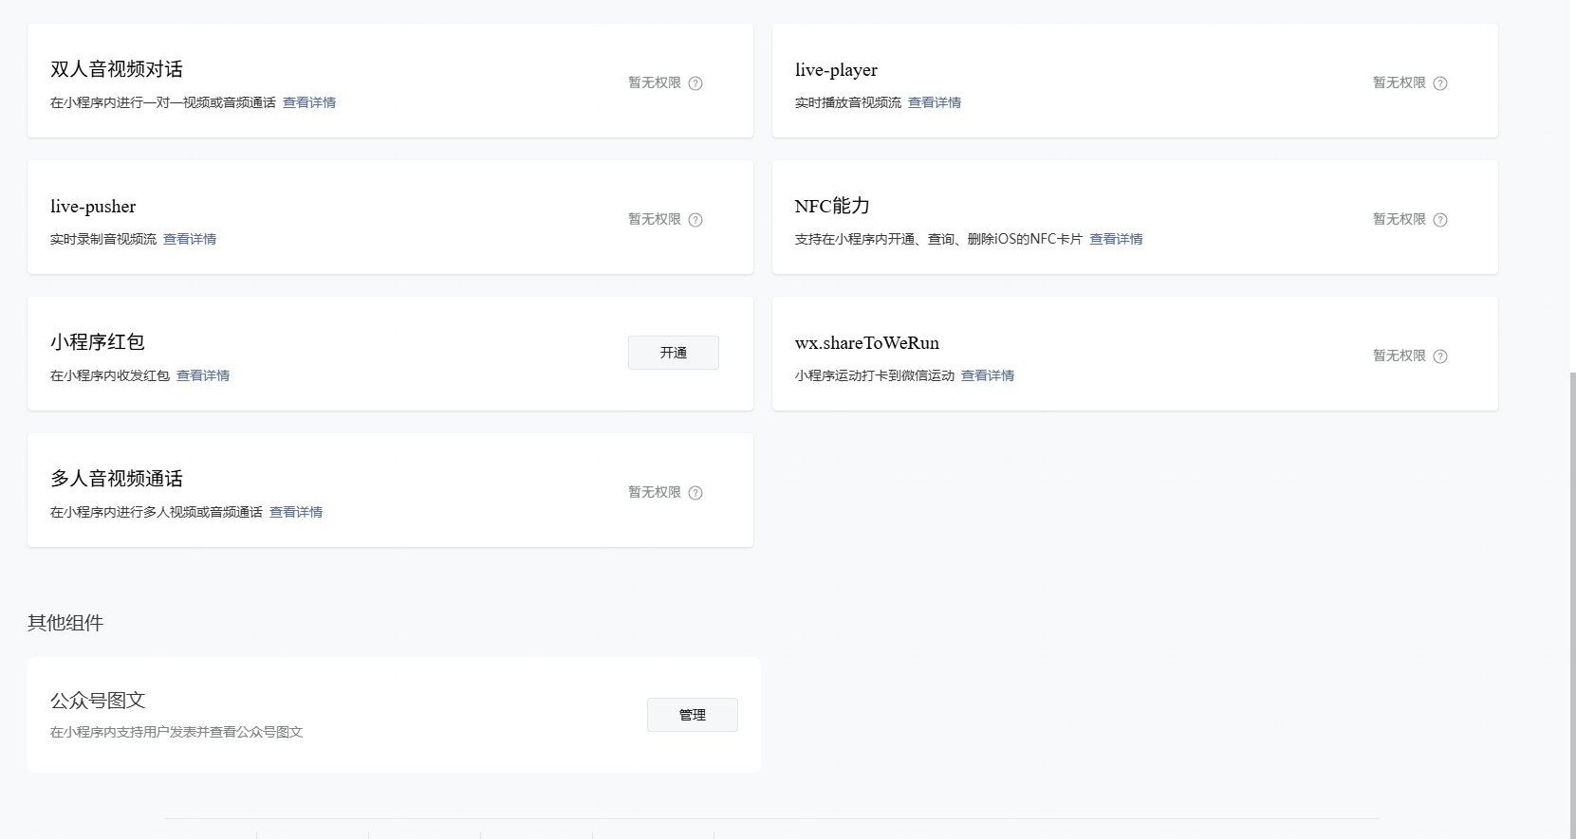Click the page vertical scrollbar thumb

(x=1572, y=607)
